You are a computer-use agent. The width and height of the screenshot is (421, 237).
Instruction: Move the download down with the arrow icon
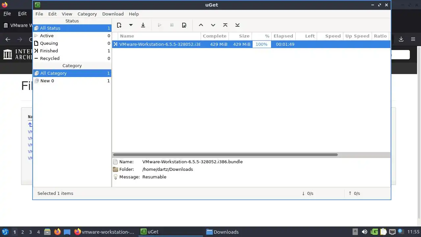(x=213, y=25)
